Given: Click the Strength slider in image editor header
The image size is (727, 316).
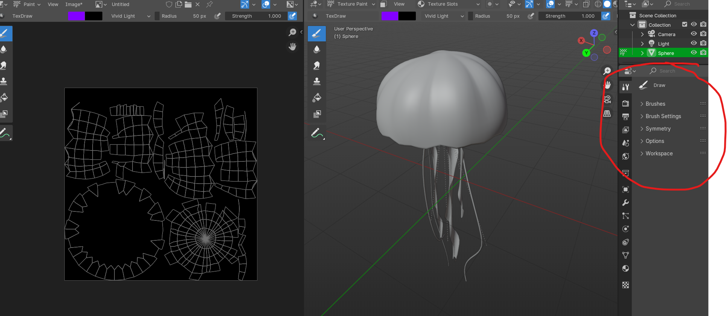Looking at the screenshot, I should click(256, 16).
